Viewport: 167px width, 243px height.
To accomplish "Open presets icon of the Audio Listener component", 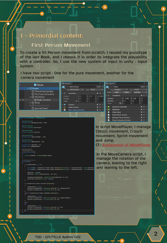I will (100, 107).
